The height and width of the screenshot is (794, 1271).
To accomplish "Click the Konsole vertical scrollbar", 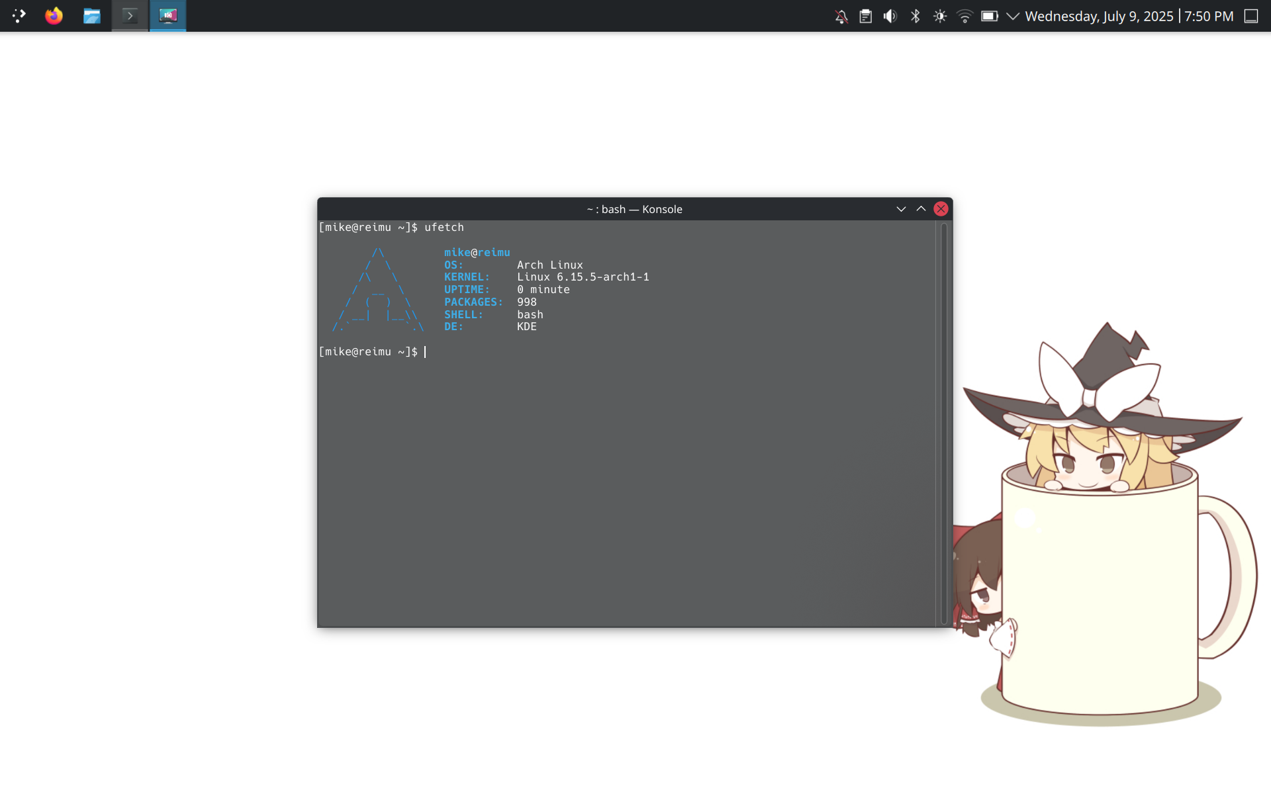I will [944, 423].
